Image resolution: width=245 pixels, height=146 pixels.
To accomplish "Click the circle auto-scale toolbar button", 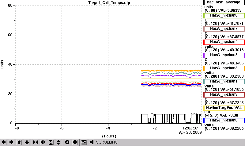I will pyautogui.click(x=67, y=142).
